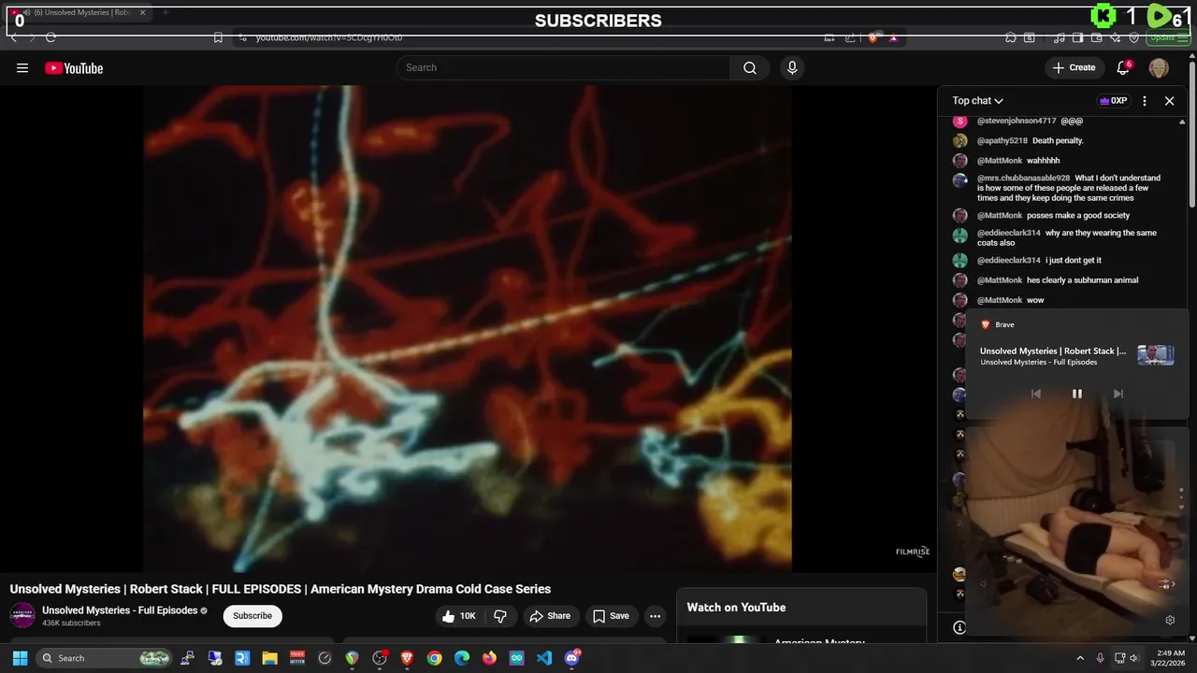Image resolution: width=1197 pixels, height=673 pixels.
Task: Focus the YouTube search field
Action: pyautogui.click(x=563, y=67)
